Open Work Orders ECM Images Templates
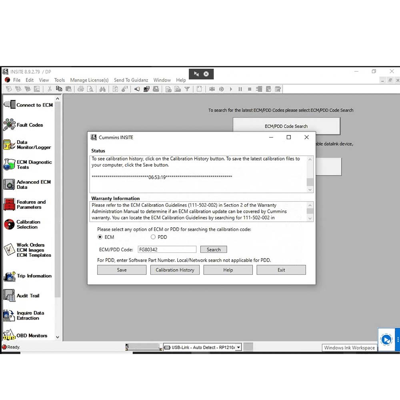The image size is (400, 400). pyautogui.click(x=28, y=250)
